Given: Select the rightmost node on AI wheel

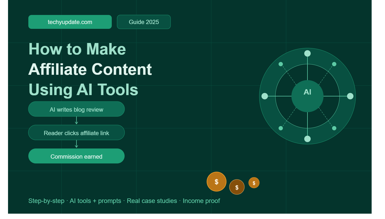Looking at the screenshot, I should tap(350, 96).
